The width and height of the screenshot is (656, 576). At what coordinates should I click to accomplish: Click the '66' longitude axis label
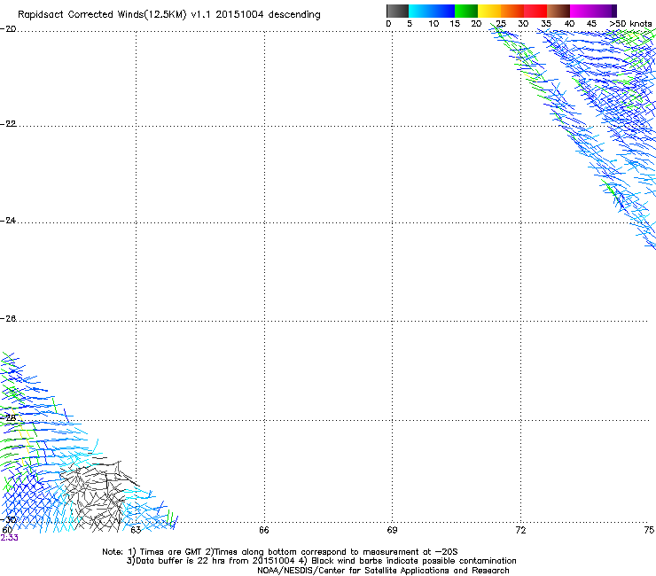264,531
